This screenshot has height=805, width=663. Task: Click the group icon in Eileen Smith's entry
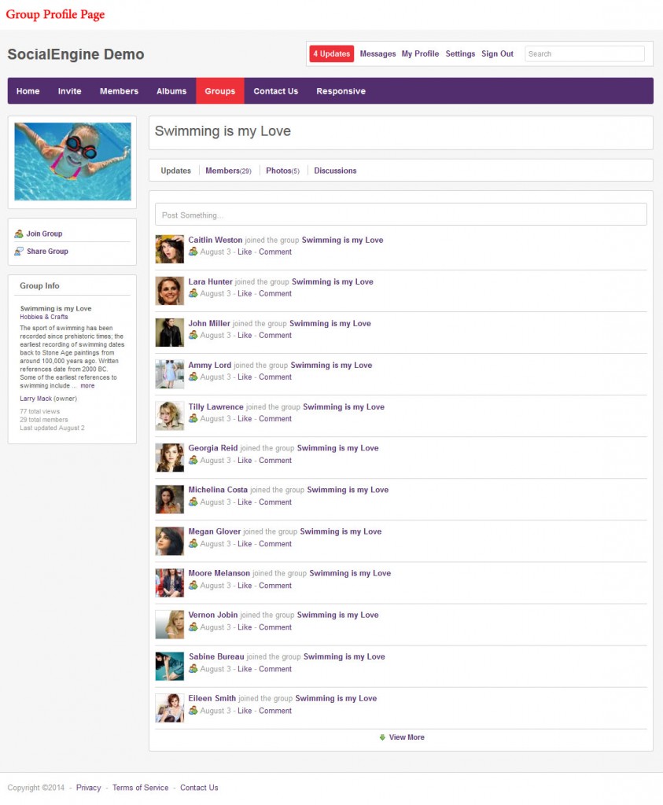tap(193, 710)
